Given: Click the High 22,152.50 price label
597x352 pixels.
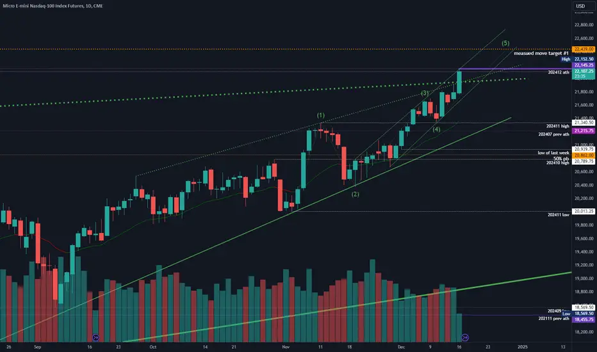Looking at the screenshot, I should pos(578,59).
